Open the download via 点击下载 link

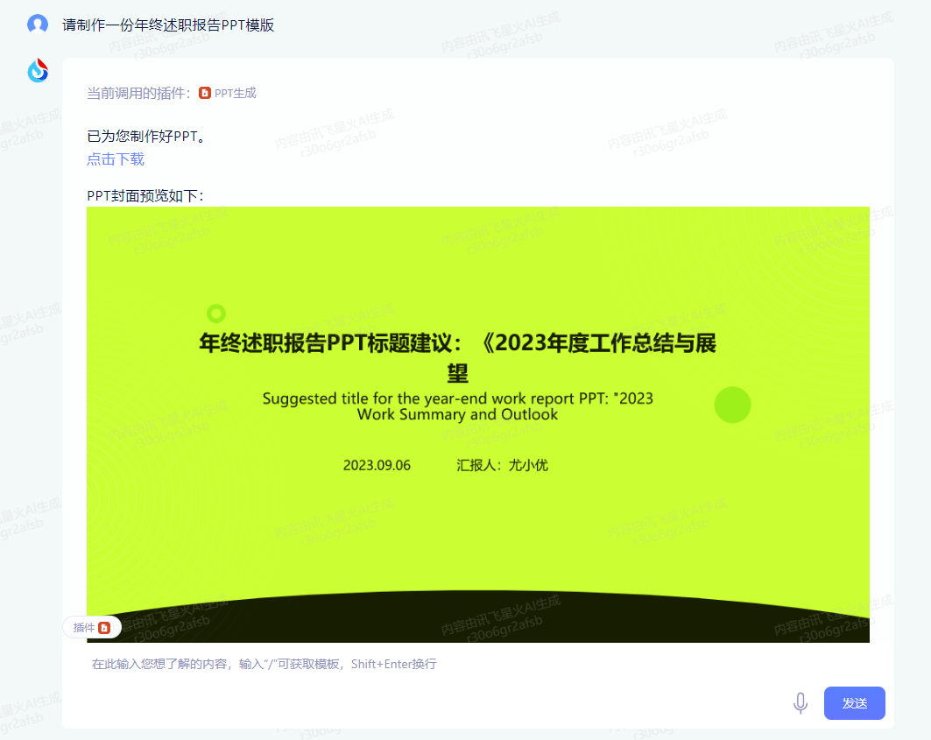point(115,159)
